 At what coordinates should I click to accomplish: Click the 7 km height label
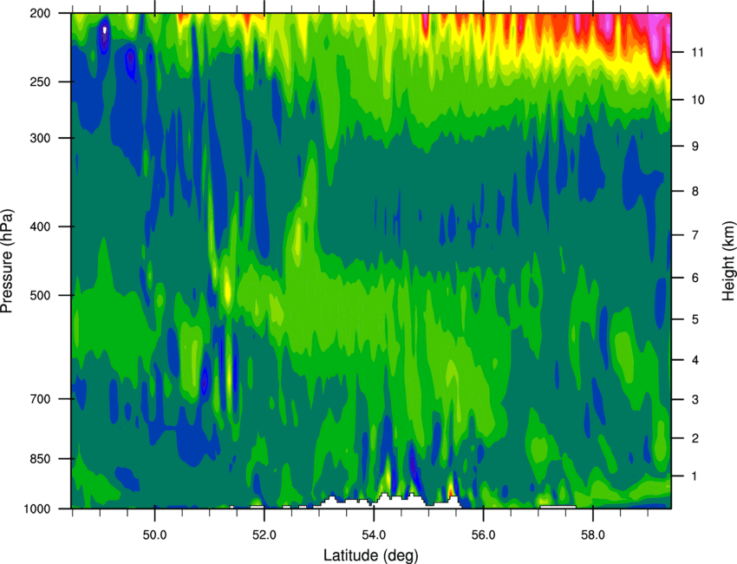coord(695,235)
